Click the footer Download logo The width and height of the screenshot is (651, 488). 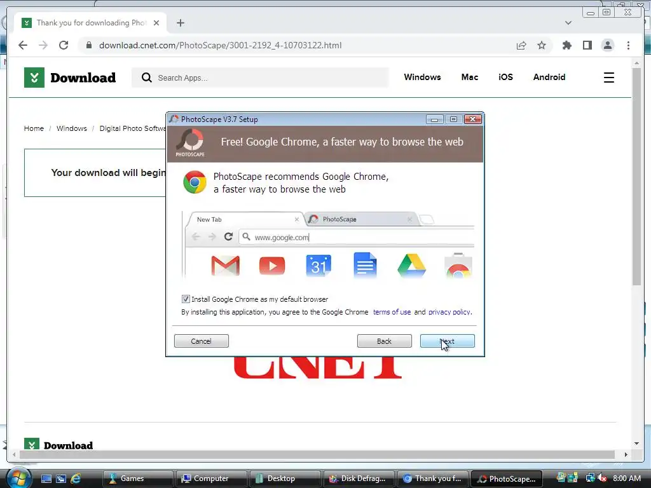(58, 444)
